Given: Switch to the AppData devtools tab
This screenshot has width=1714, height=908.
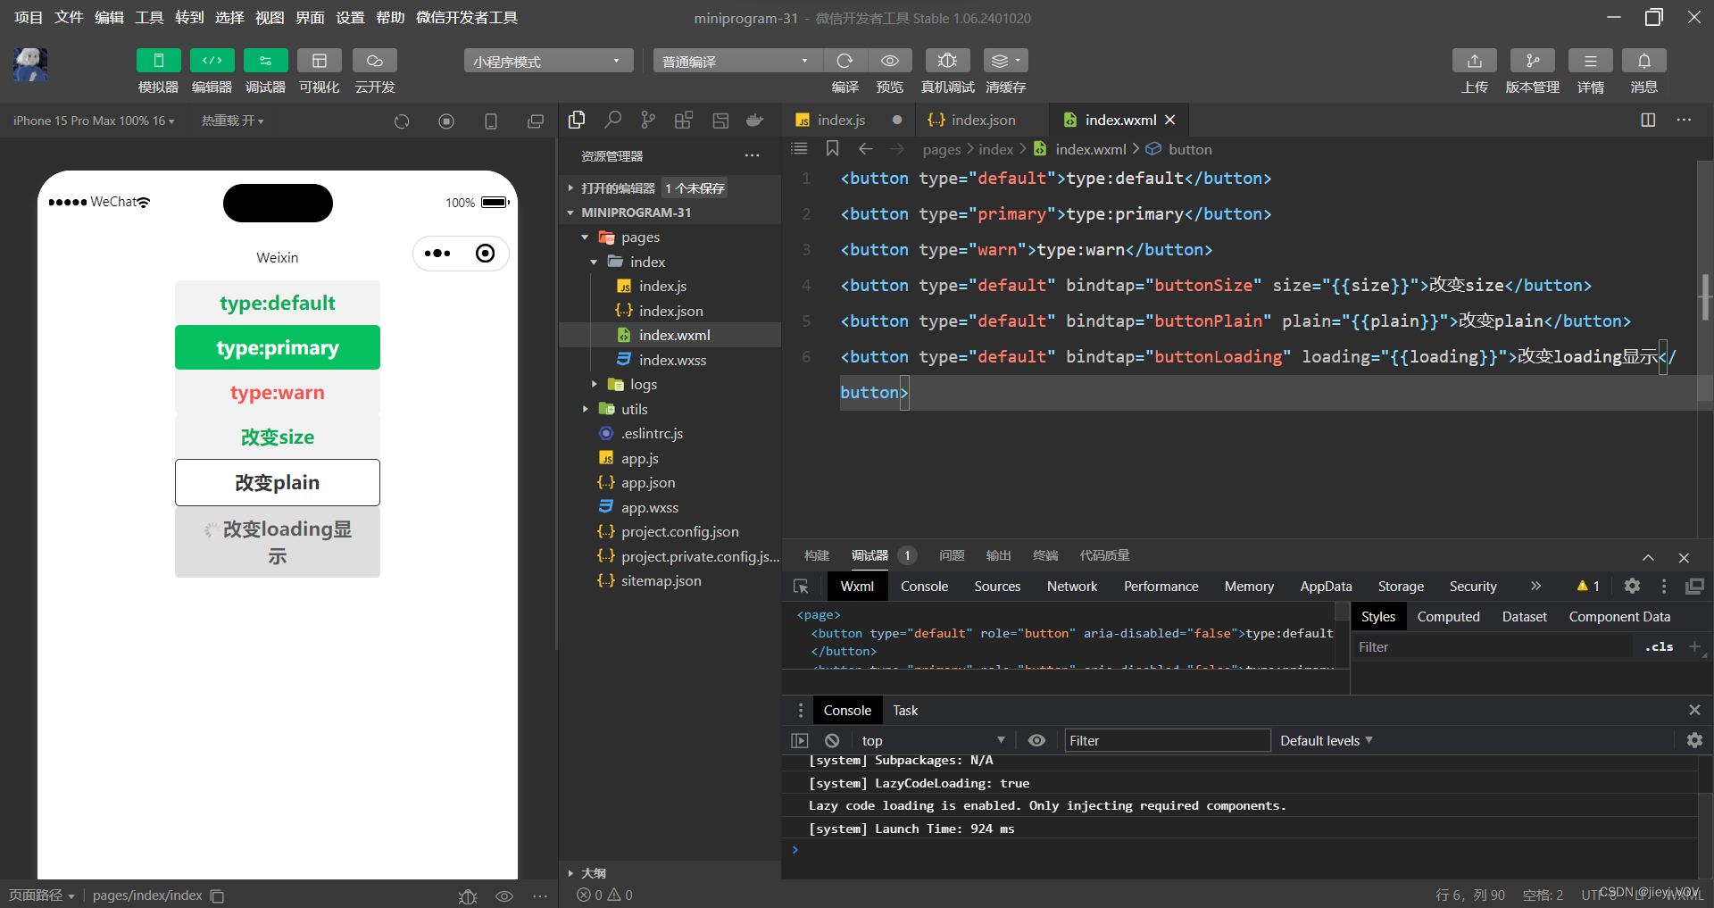Looking at the screenshot, I should point(1326,587).
